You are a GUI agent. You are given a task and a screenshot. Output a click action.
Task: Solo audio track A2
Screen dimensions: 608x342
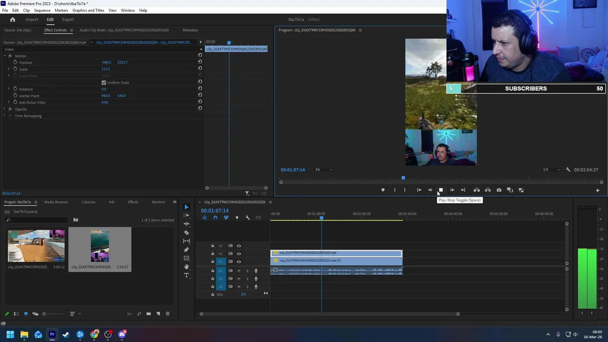click(247, 279)
